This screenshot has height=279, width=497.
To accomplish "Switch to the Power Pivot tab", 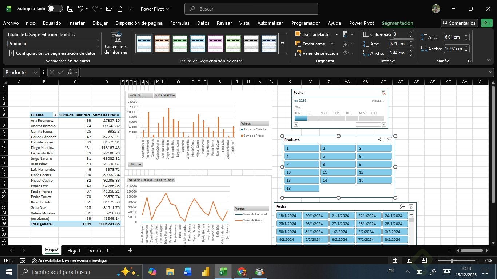I will tap(361, 23).
